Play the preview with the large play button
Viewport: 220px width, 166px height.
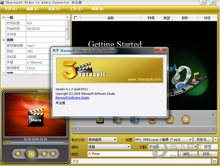(x=31, y=154)
